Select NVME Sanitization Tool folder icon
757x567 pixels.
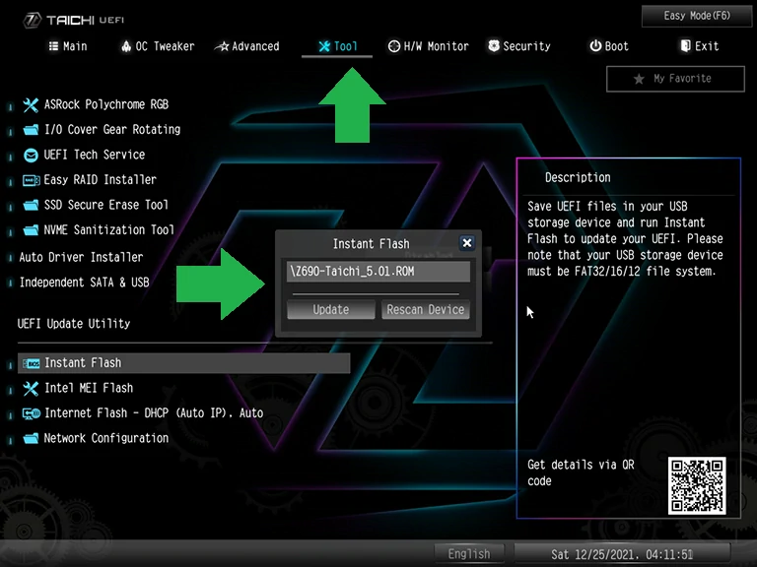(31, 230)
